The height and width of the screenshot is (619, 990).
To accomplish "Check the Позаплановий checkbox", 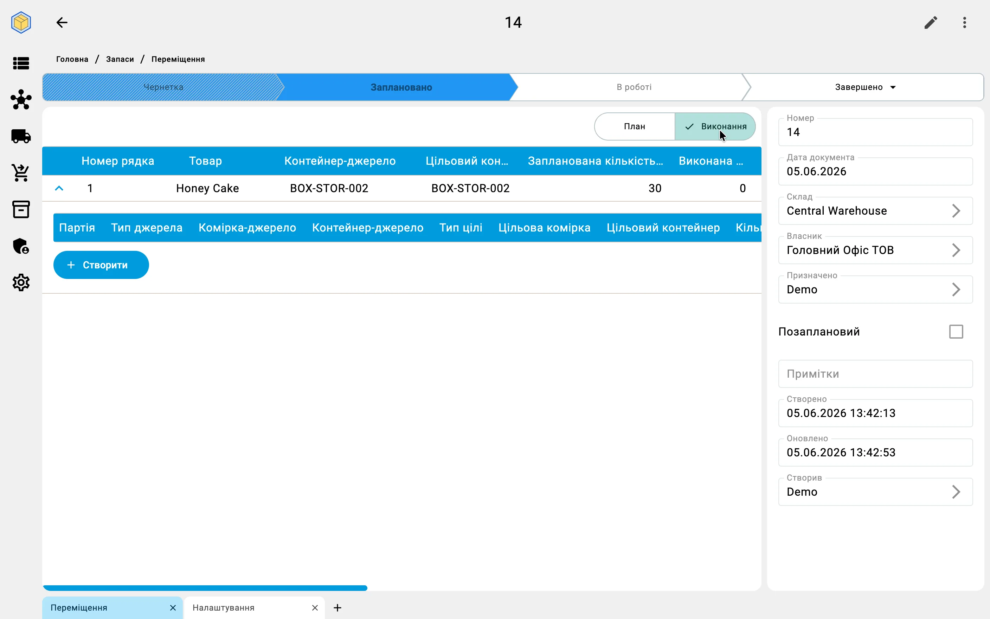I will click(956, 332).
